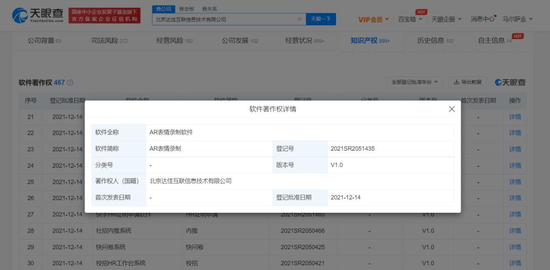This screenshot has height=270, width=550.
Task: Click the 首次发表日期 column header
Action: point(478,101)
